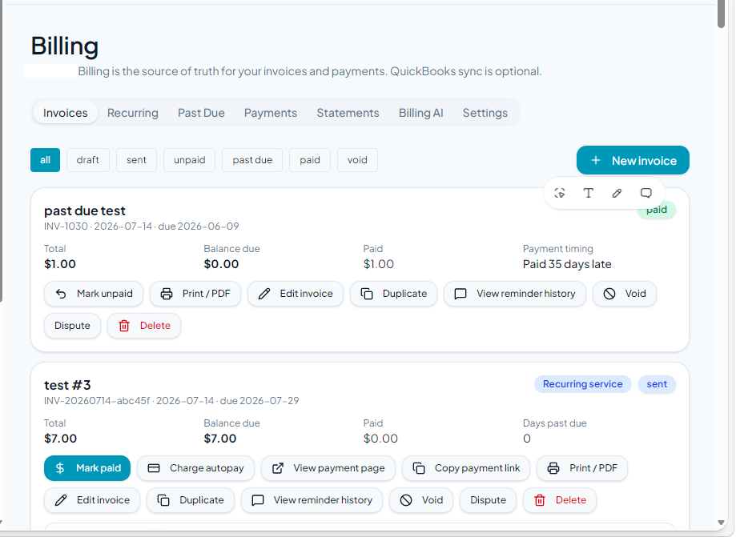Click the vertical scrollbar thumb
Image resolution: width=736 pixels, height=537 pixels.
point(721,14)
